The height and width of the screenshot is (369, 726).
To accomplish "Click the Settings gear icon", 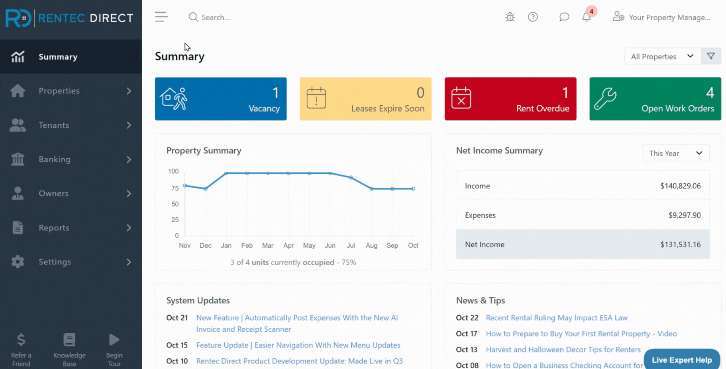I will 18,262.
